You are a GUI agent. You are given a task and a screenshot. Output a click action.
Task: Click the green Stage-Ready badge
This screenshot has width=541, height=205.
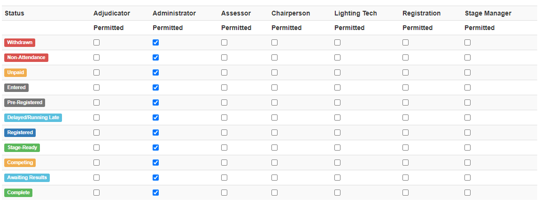point(22,147)
